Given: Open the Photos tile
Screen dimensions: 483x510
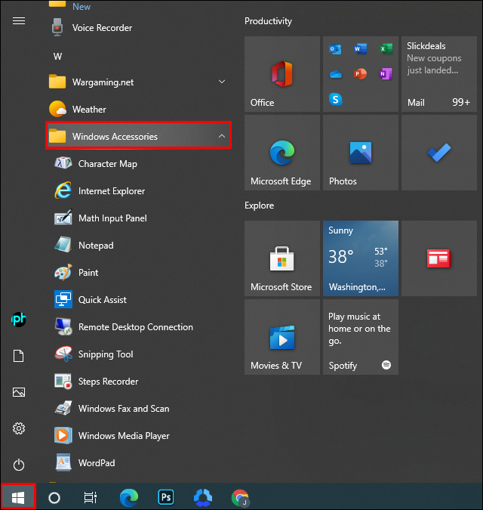Looking at the screenshot, I should tap(361, 153).
